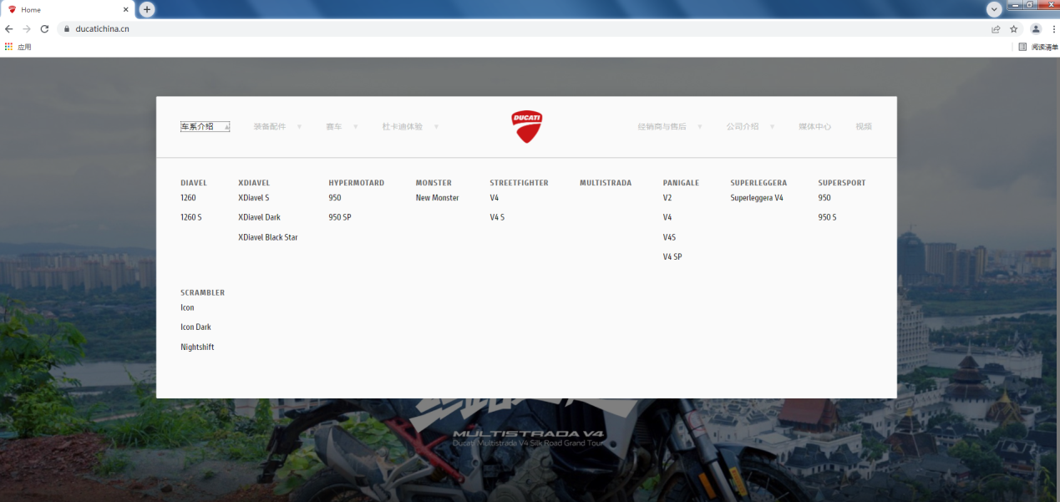Focus the address bar showing ducatichina.cn

click(x=526, y=28)
